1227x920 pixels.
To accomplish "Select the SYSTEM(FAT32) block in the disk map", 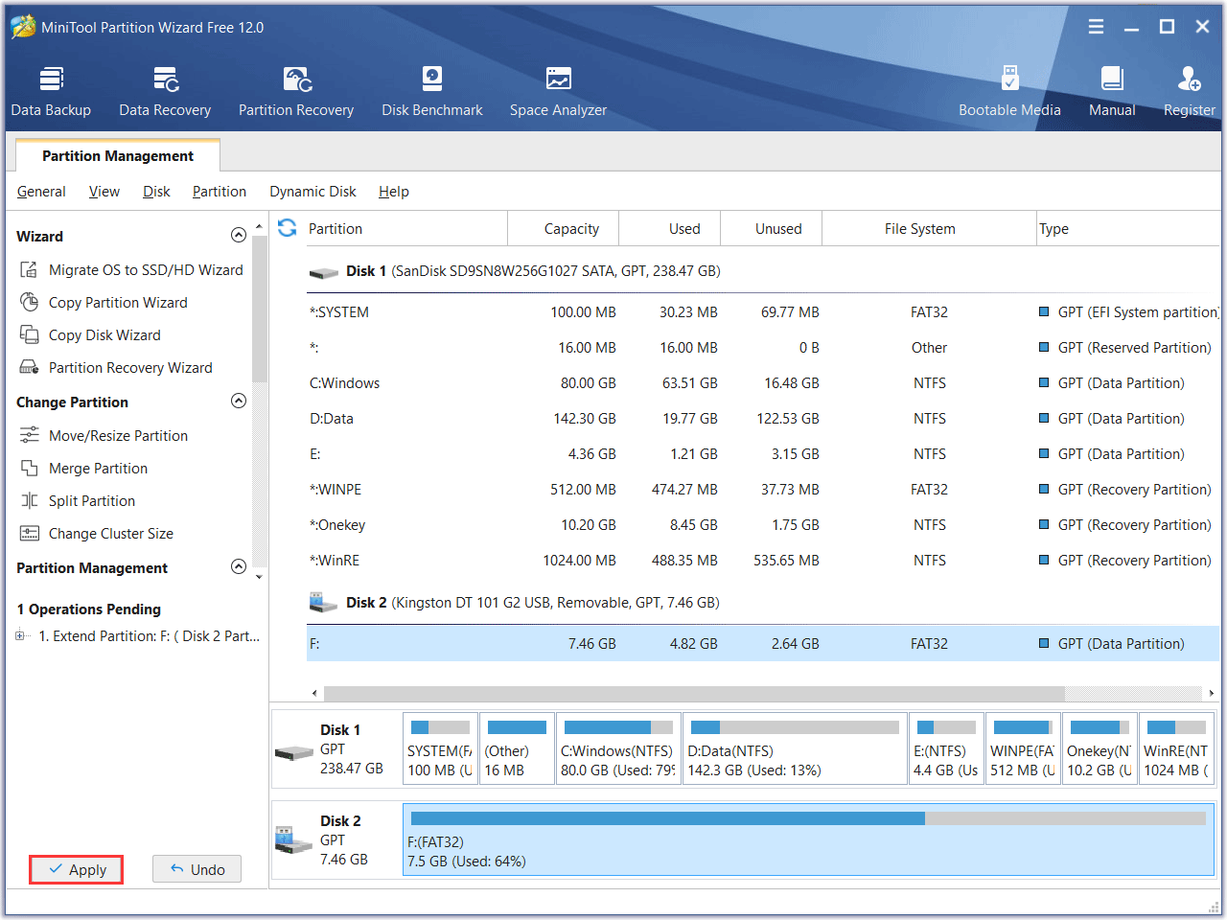I will click(440, 748).
